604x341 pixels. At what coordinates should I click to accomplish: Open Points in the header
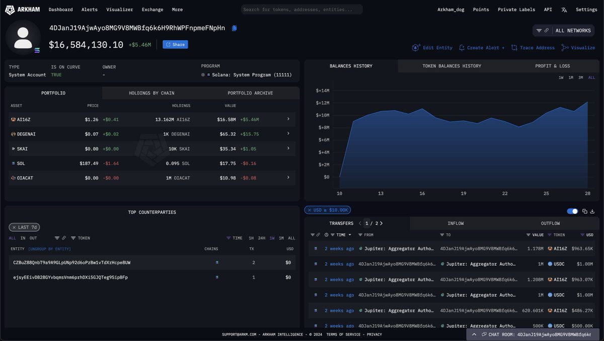(x=481, y=10)
